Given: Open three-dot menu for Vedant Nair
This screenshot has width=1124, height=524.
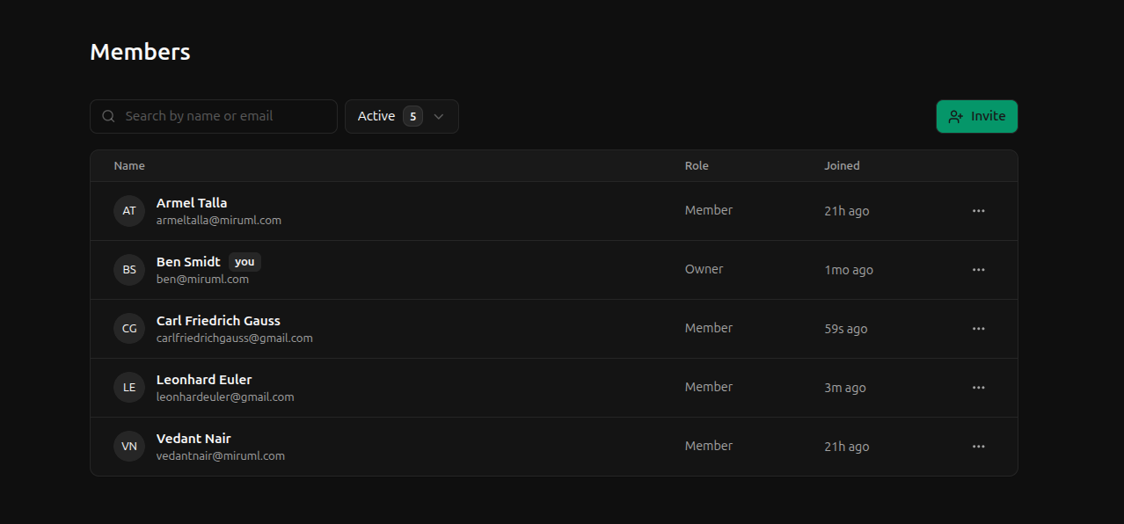Looking at the screenshot, I should [x=978, y=447].
